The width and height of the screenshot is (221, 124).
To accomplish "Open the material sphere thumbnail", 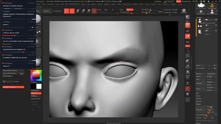I will (39, 63).
